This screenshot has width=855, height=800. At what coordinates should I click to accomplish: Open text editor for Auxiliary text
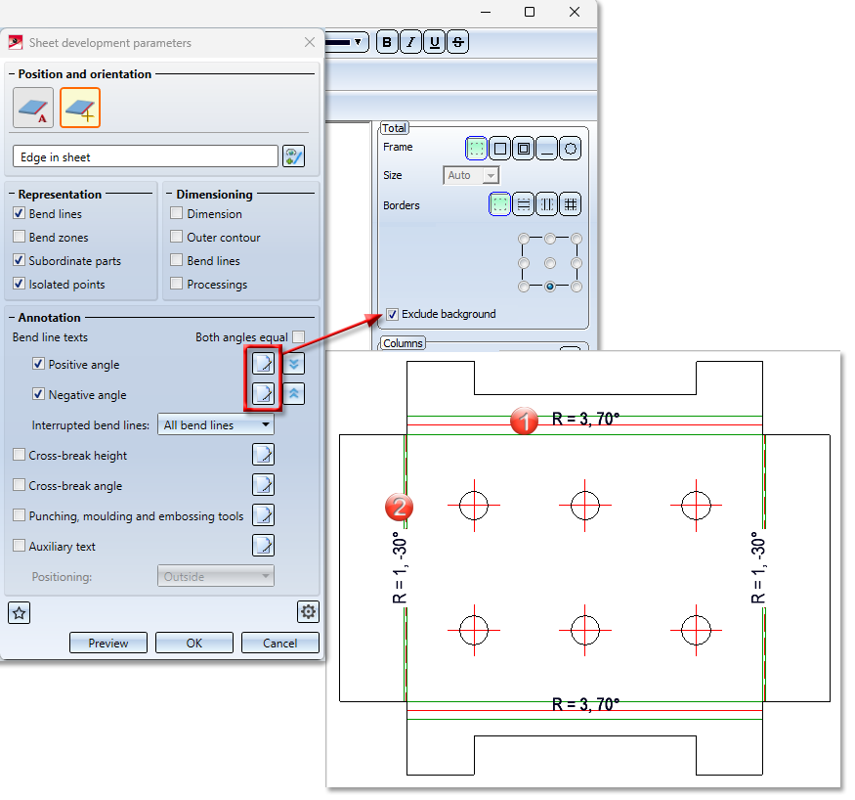coord(263,545)
